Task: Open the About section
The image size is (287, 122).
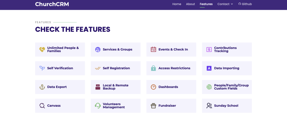Action: click(x=190, y=4)
